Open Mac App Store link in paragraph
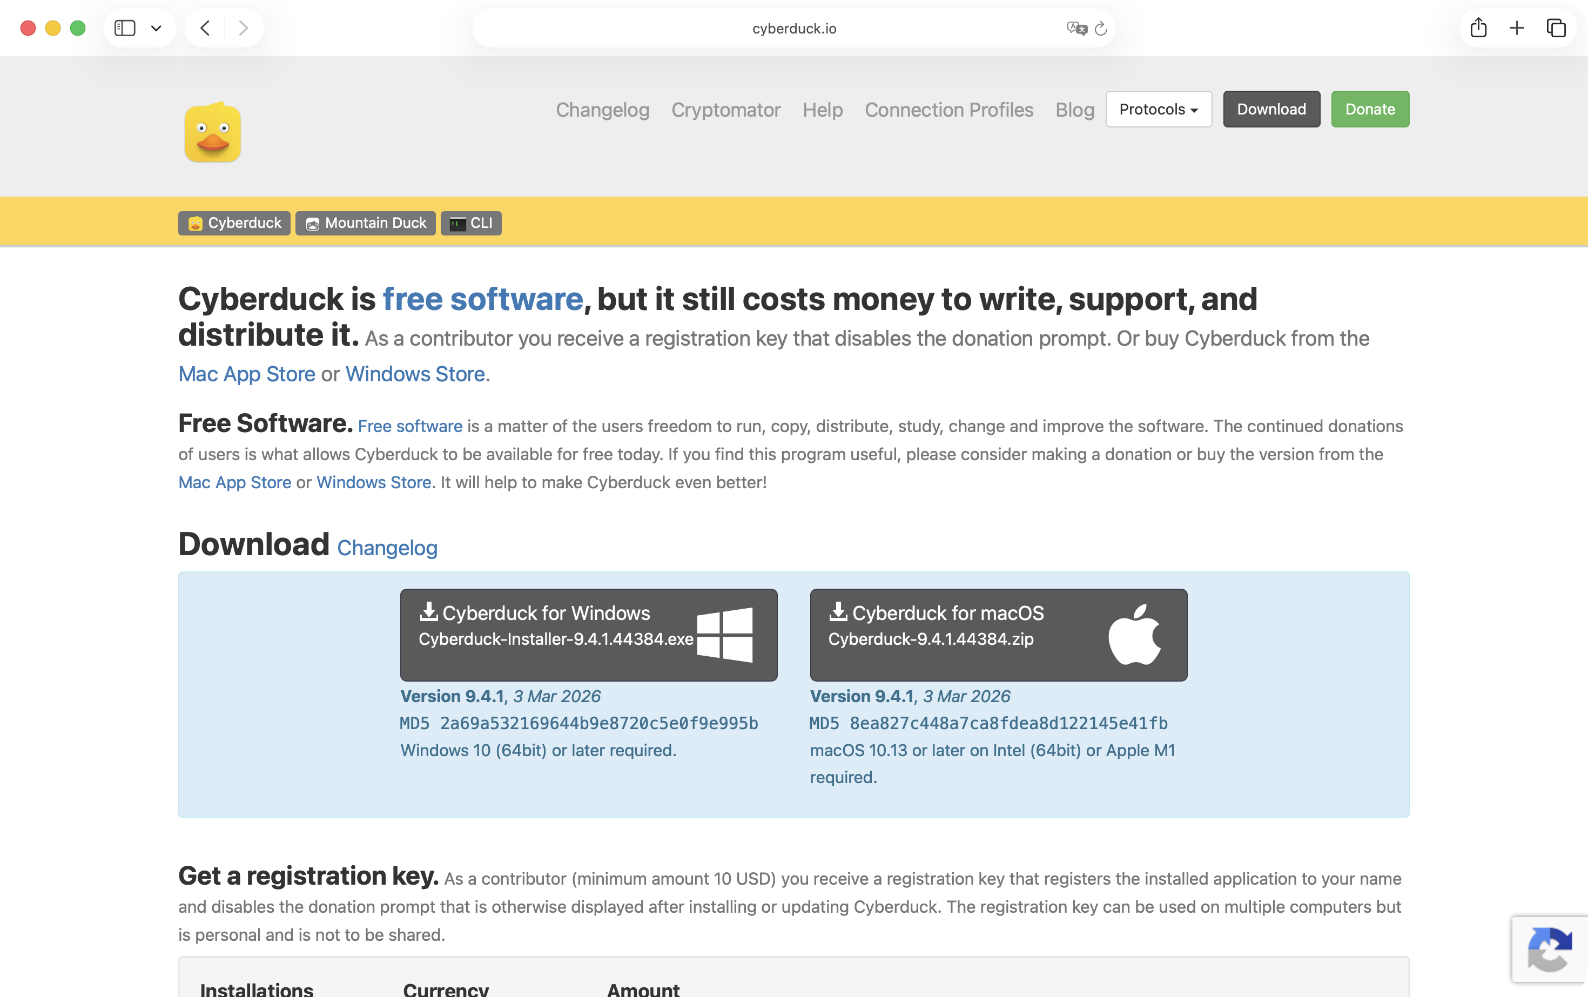This screenshot has height=997, width=1588. click(x=235, y=482)
